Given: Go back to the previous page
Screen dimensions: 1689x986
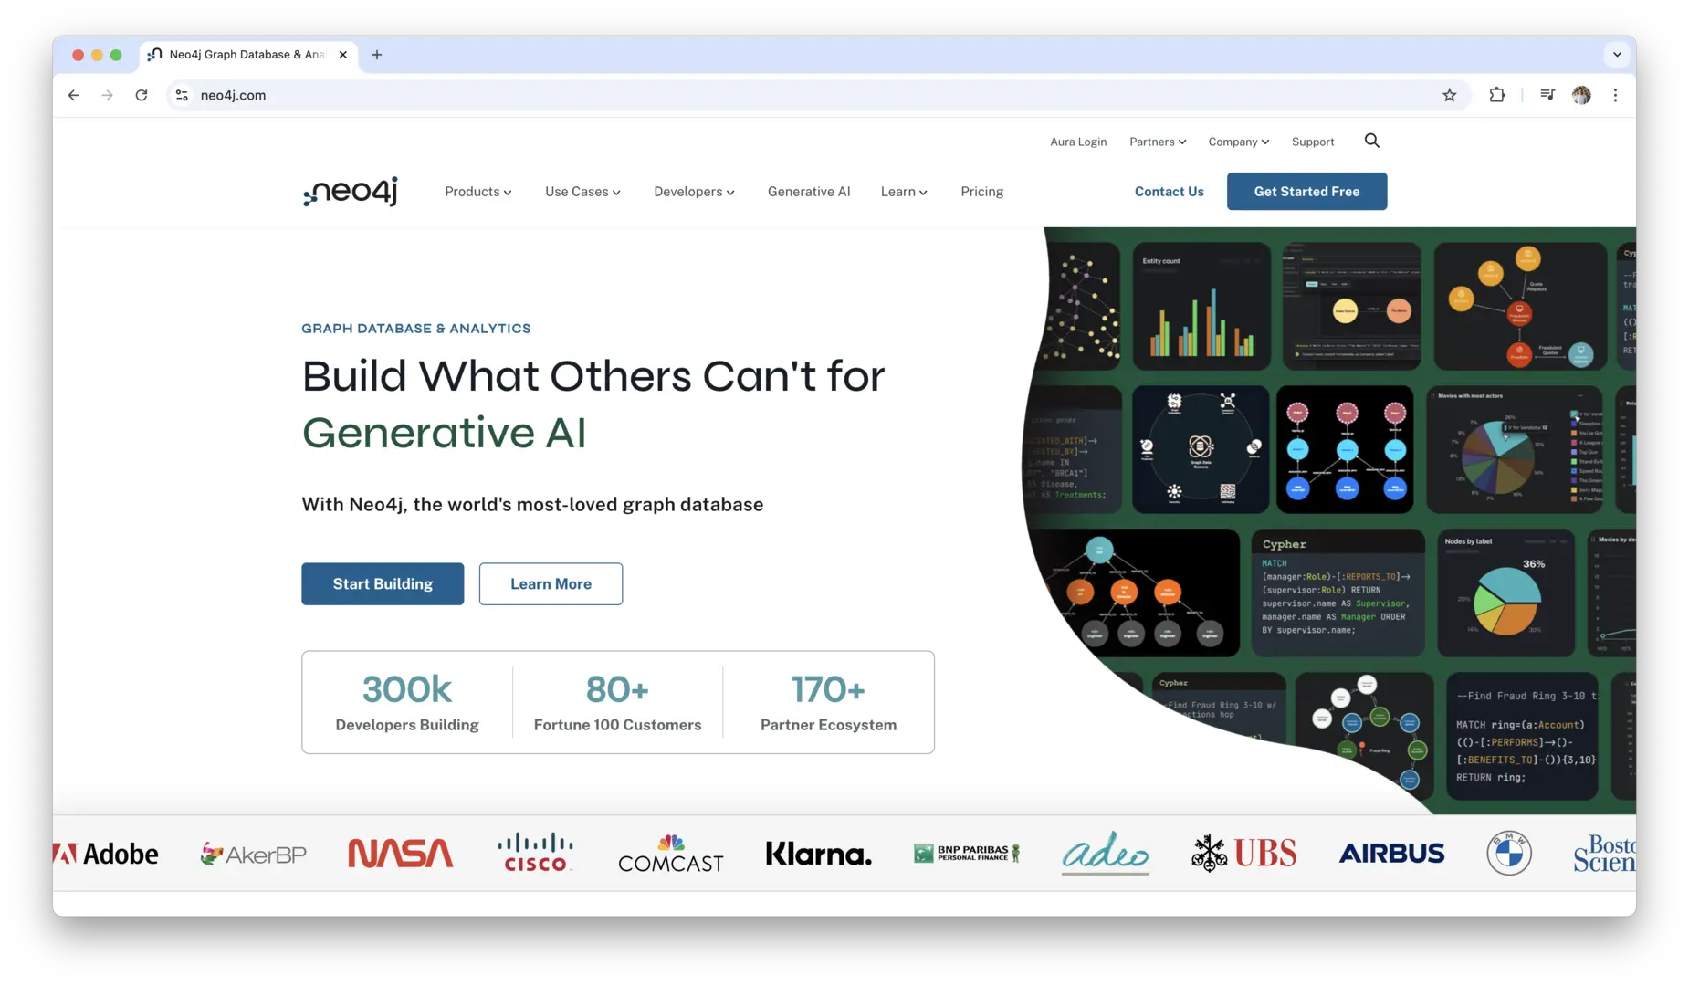Looking at the screenshot, I should (74, 95).
